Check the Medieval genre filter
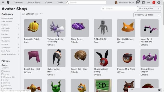Image resolution: width=164 pixels, height=92 pixels. pos(2,86)
